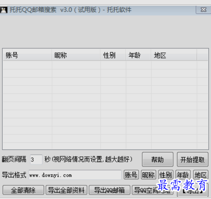Image resolution: width=211 pixels, height=199 pixels.
Task: Insert 昵称 into export format
Action: click(x=148, y=175)
